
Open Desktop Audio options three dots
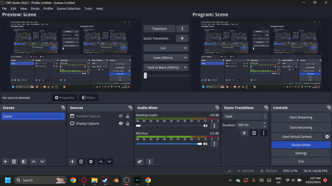pos(214,126)
